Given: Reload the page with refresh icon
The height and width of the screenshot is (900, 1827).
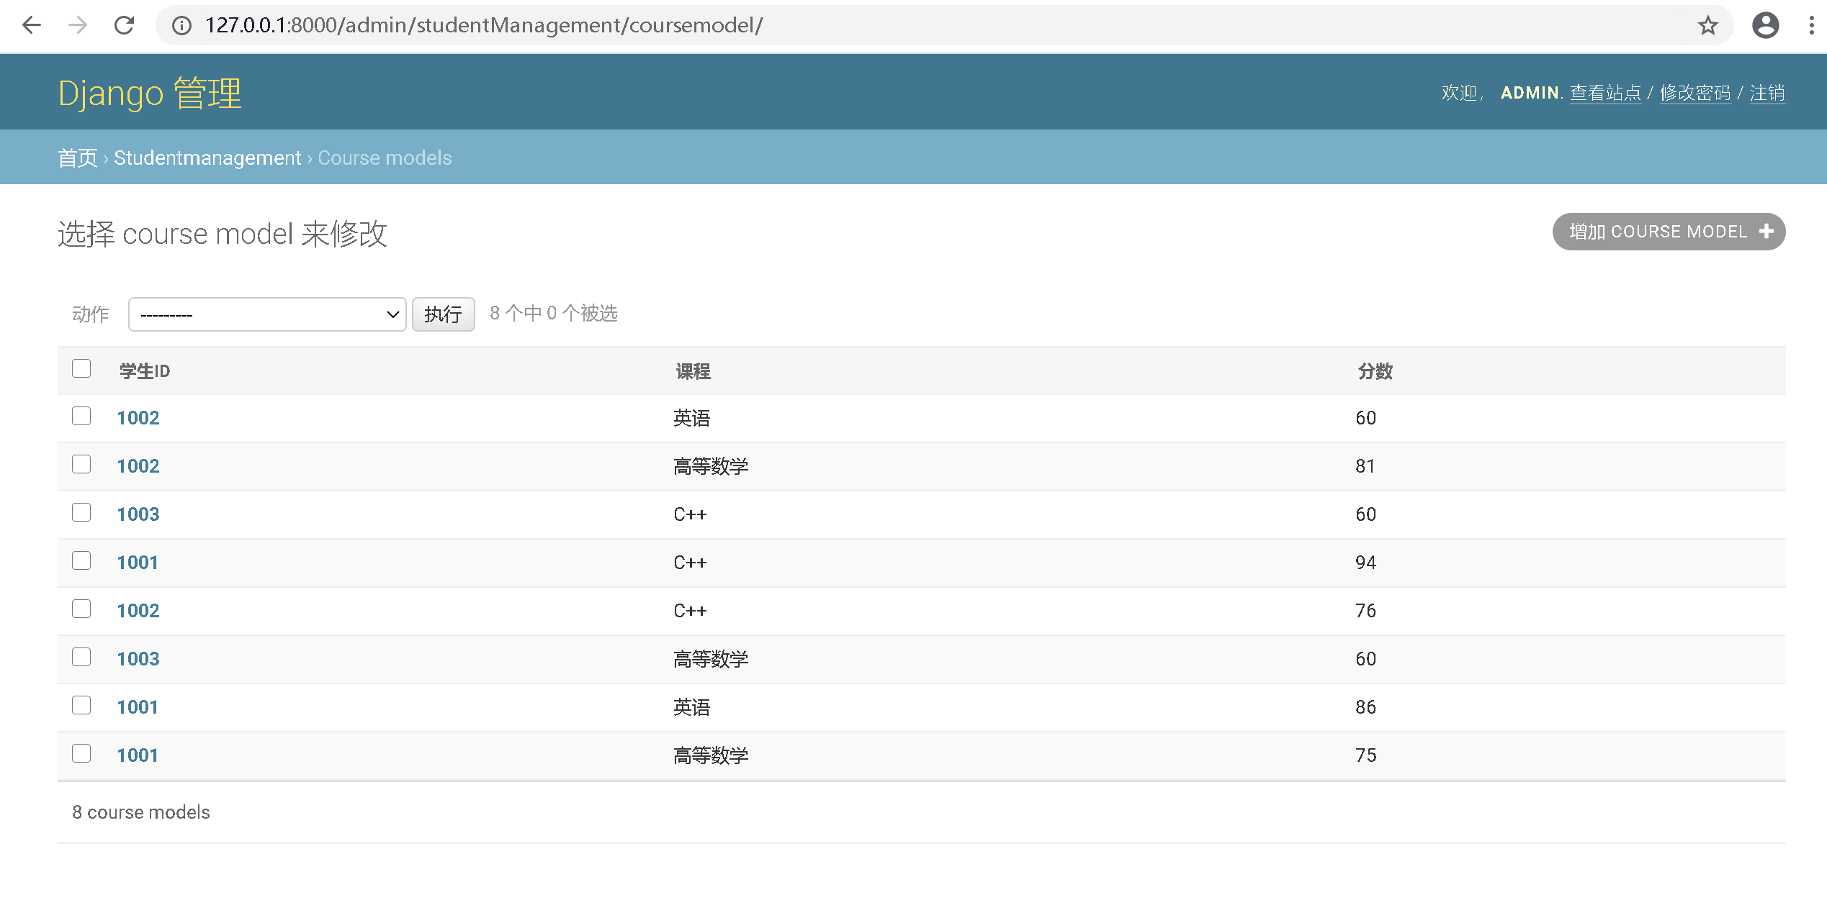Looking at the screenshot, I should (125, 26).
